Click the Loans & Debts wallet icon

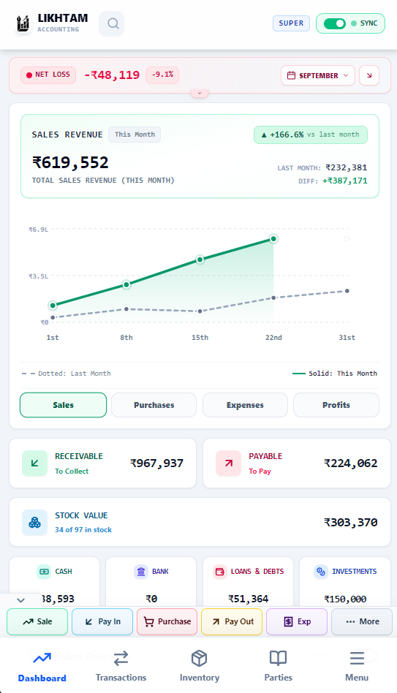coord(220,572)
